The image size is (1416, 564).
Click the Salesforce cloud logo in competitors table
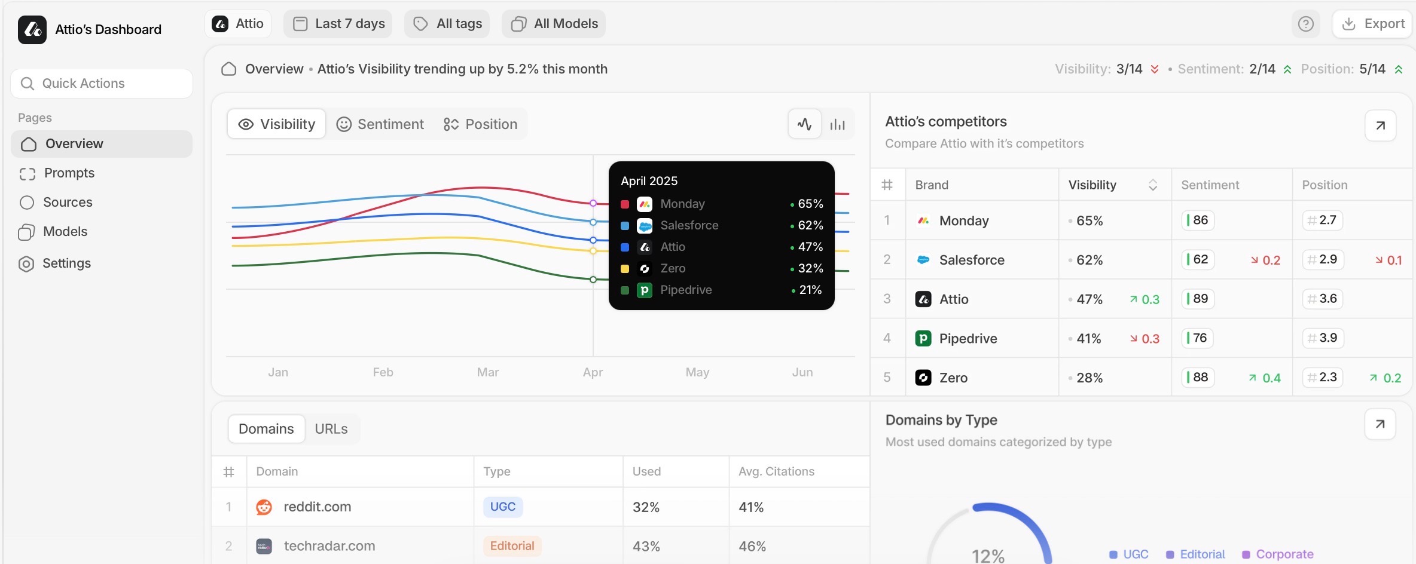click(x=923, y=260)
